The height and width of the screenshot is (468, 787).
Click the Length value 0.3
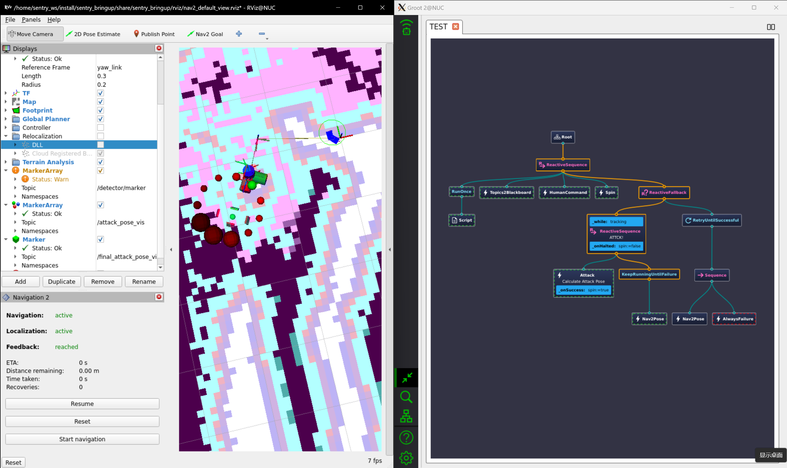coord(102,76)
